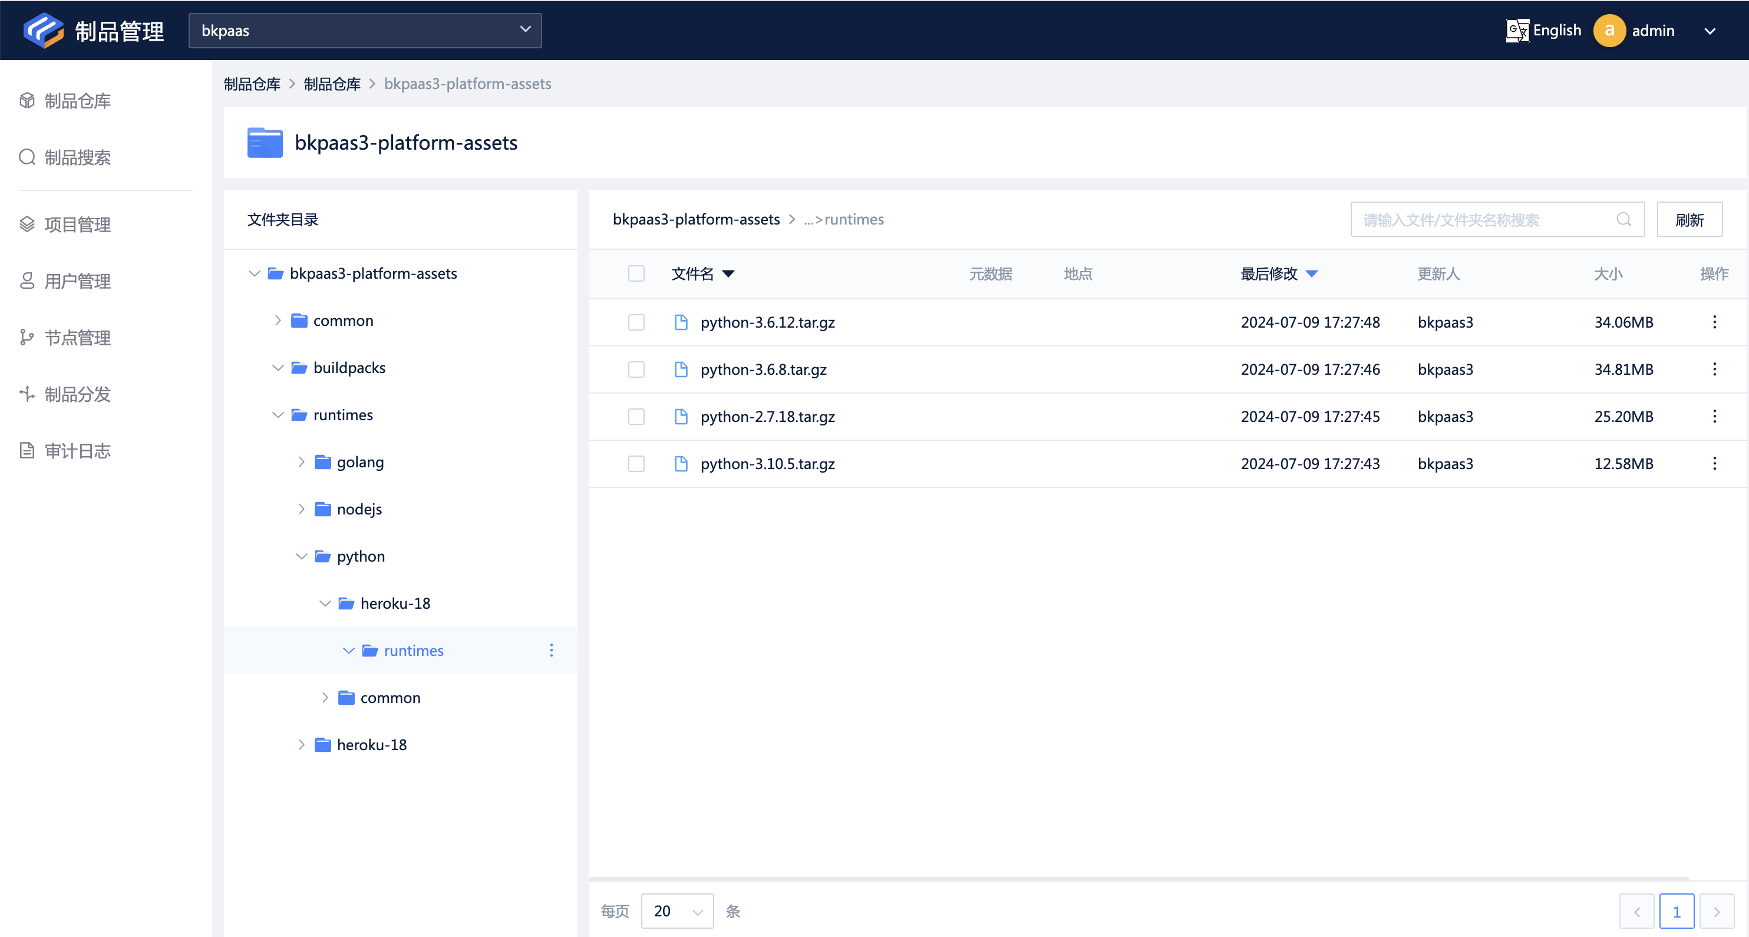Screen dimensions: 1749x937
Task: Focus the file/folder name search field
Action: pyautogui.click(x=1480, y=219)
